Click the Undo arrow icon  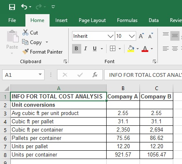pyautogui.click(x=24, y=7)
